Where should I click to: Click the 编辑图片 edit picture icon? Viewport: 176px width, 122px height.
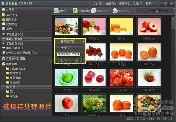click(94, 11)
